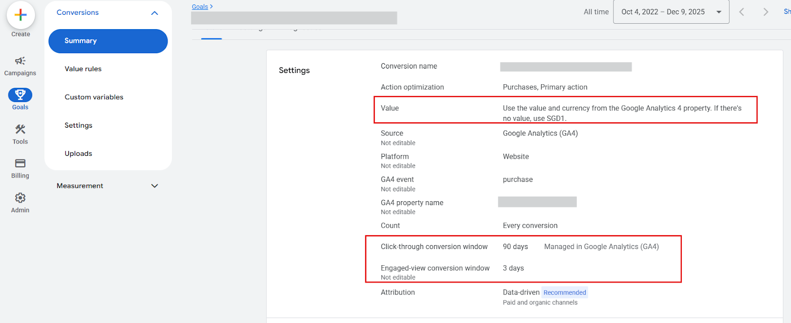
Task: Open Uploads menu item
Action: click(x=79, y=153)
